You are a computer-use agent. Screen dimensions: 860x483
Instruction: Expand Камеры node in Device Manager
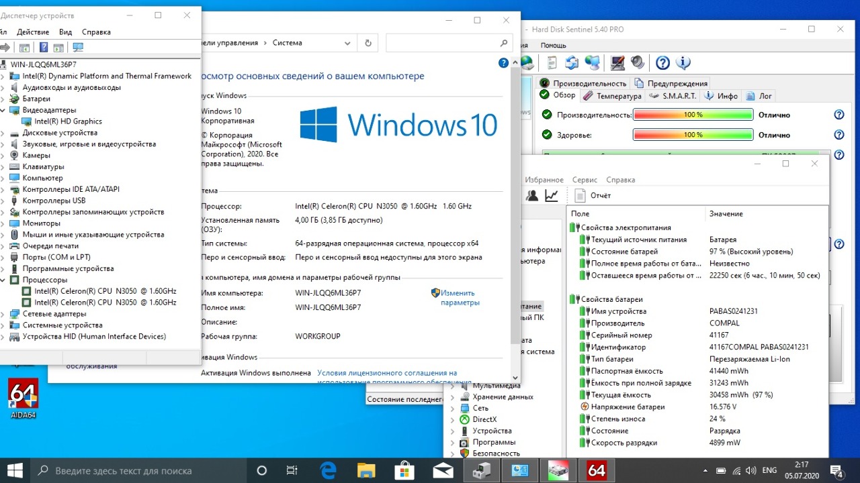3,155
